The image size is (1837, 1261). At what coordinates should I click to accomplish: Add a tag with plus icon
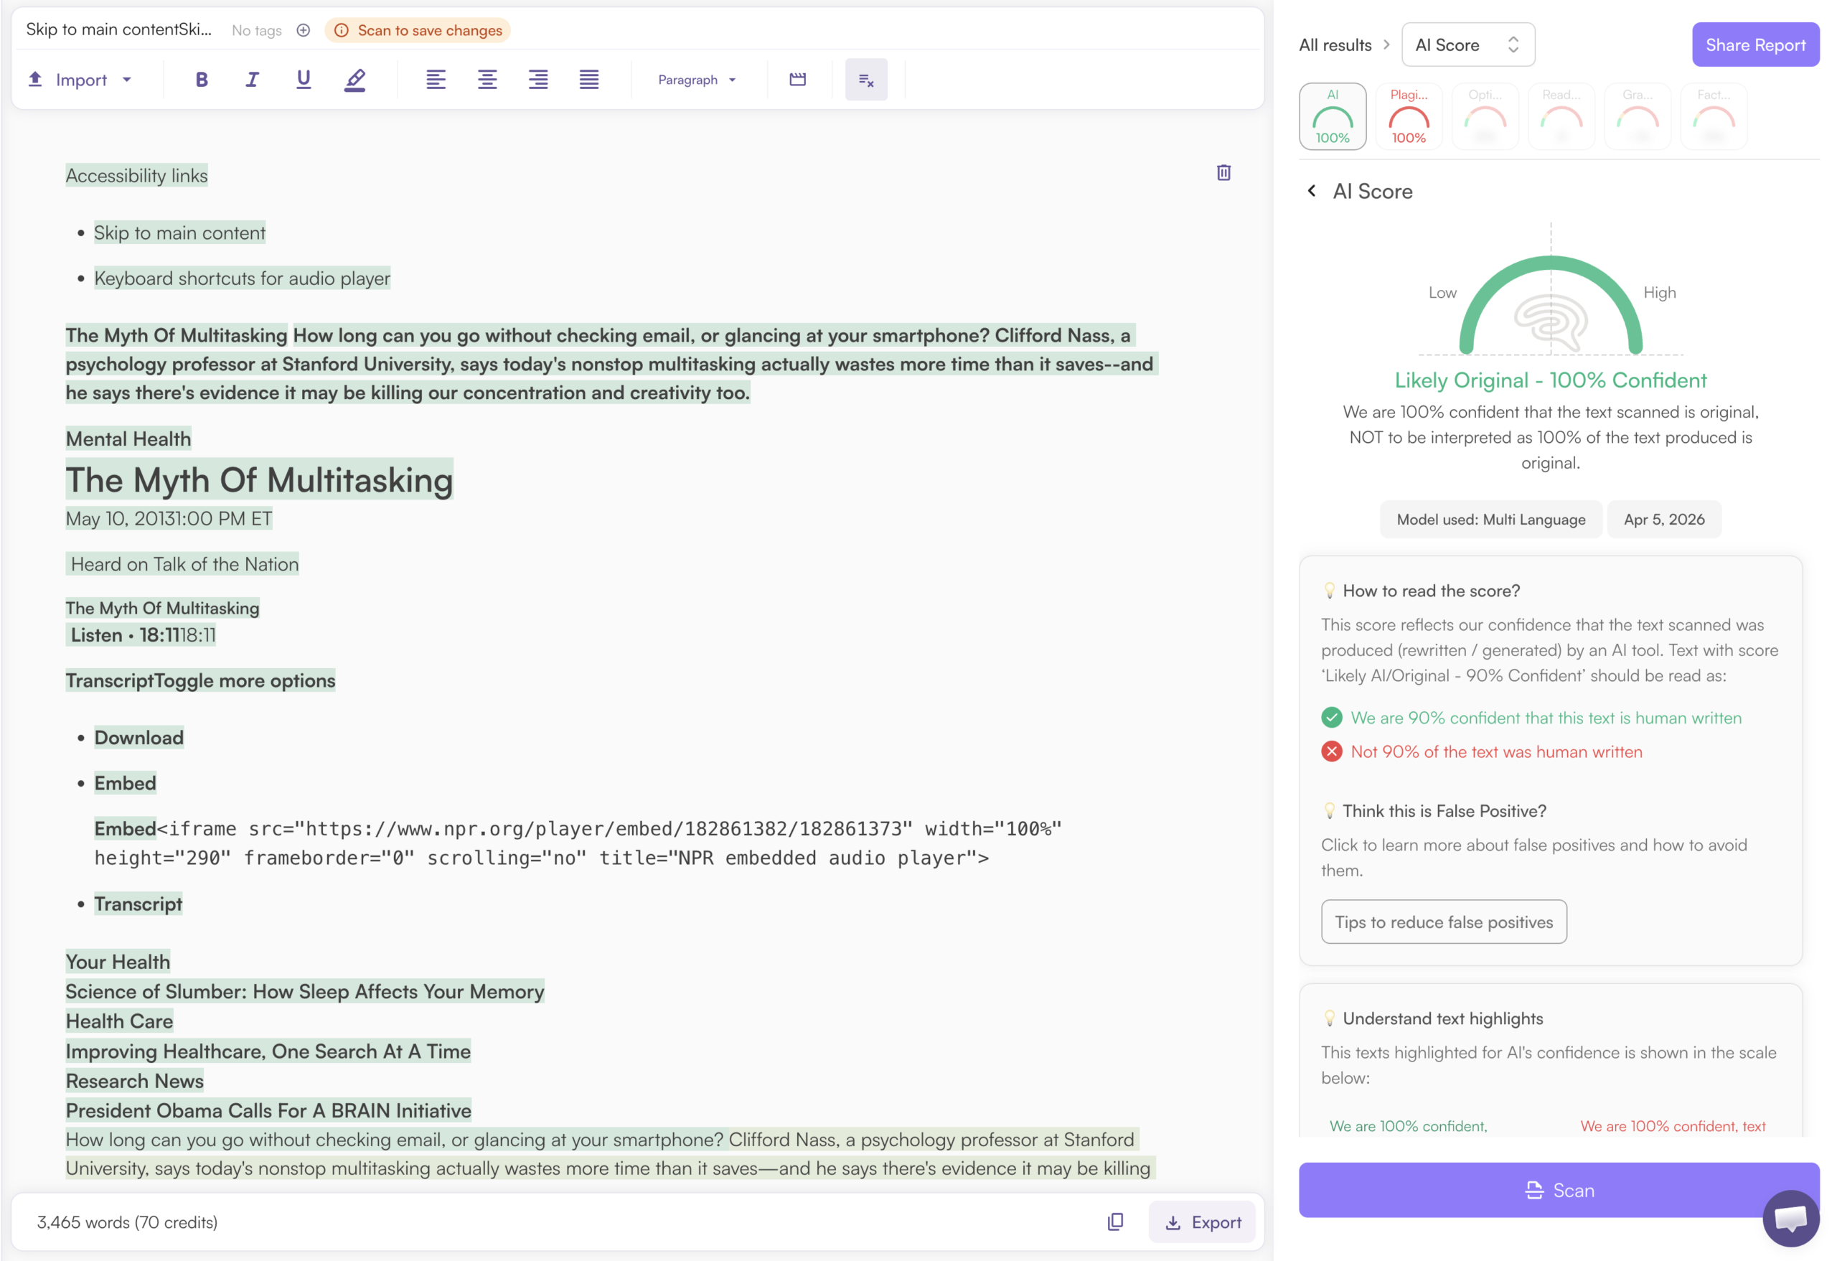[x=303, y=30]
